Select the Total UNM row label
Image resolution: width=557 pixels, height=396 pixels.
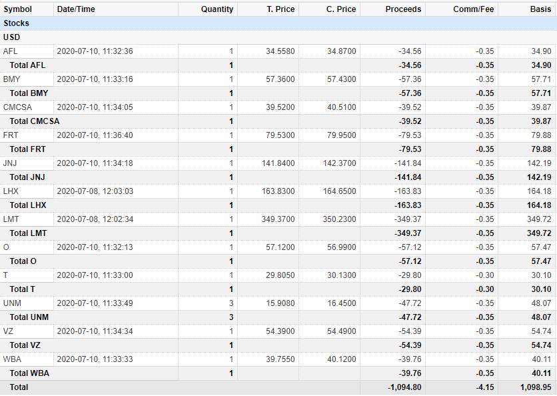click(29, 317)
